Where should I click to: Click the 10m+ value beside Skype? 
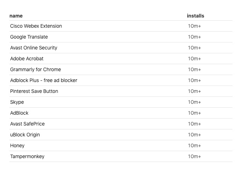coord(194,102)
